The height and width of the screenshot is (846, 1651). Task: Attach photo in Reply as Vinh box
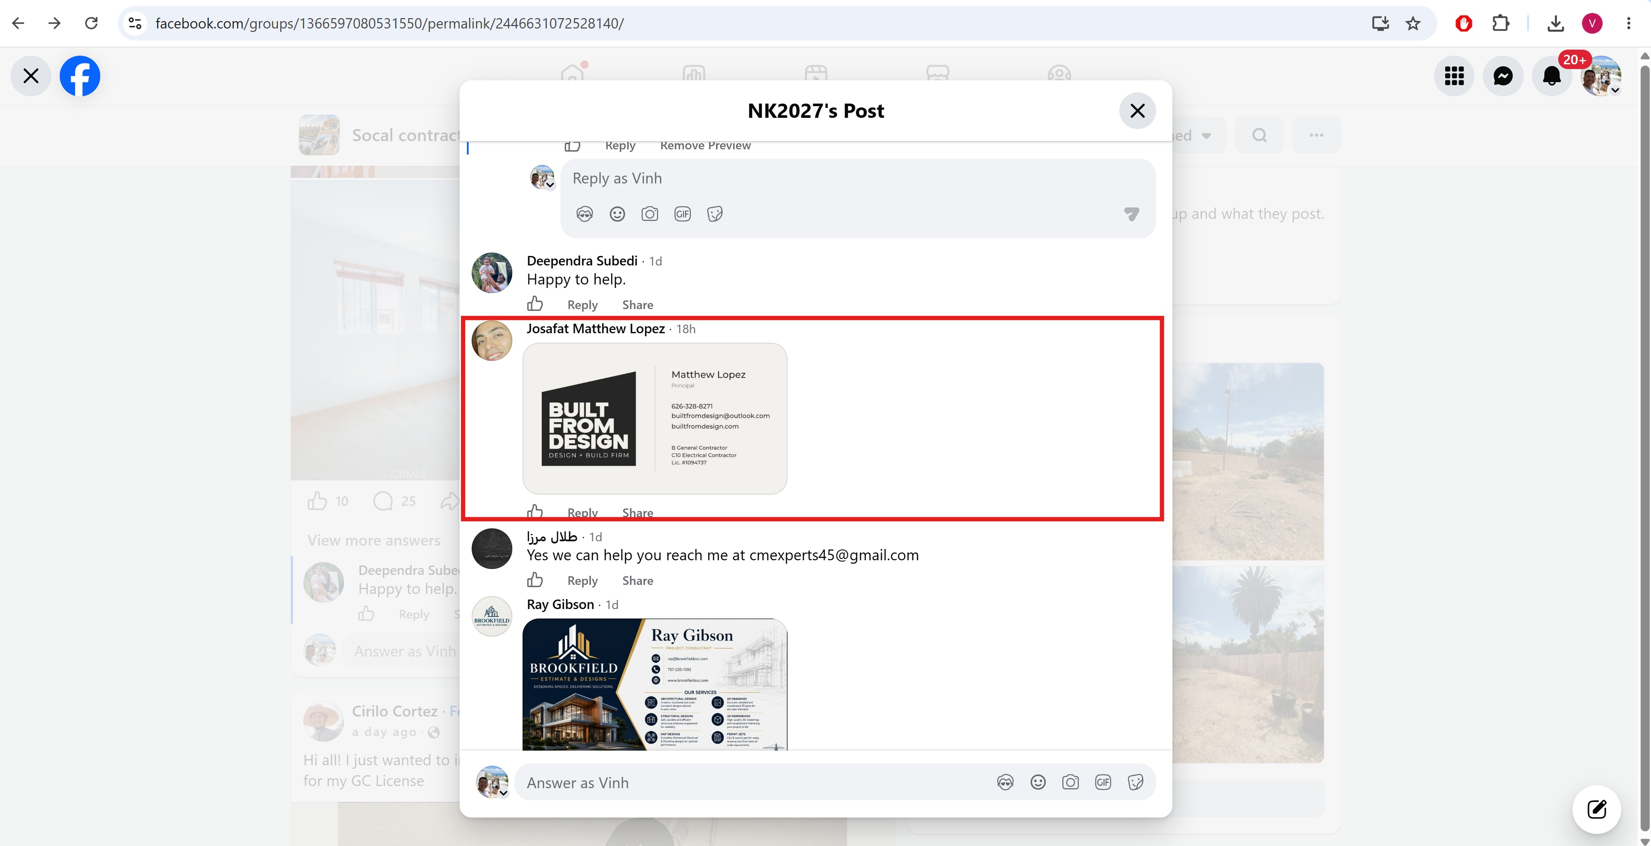click(x=650, y=214)
